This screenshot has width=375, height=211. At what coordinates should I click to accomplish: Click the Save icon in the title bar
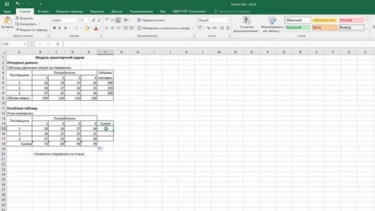(x=6, y=4)
